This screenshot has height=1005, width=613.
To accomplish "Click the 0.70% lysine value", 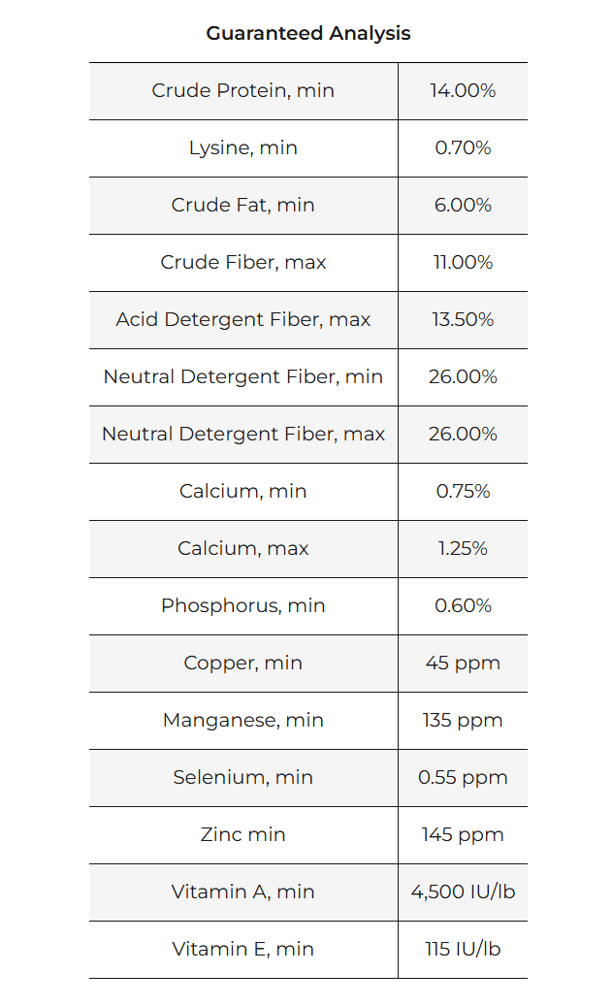I will click(463, 147).
